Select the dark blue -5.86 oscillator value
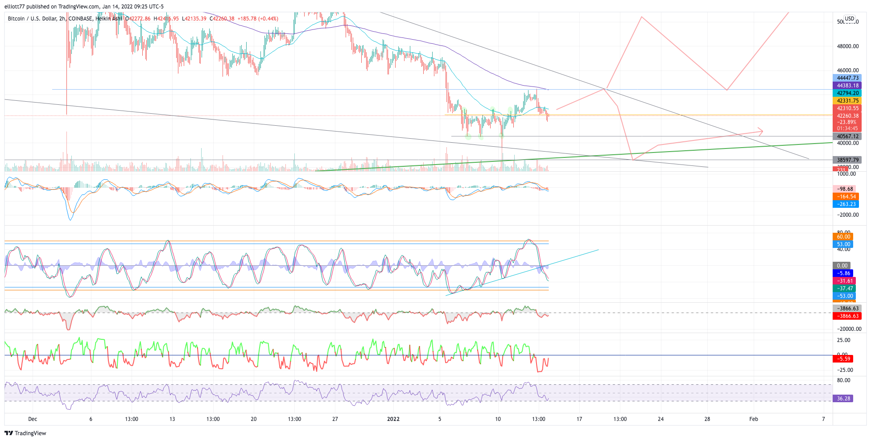Viewport: 871px width, 441px height. [x=843, y=273]
